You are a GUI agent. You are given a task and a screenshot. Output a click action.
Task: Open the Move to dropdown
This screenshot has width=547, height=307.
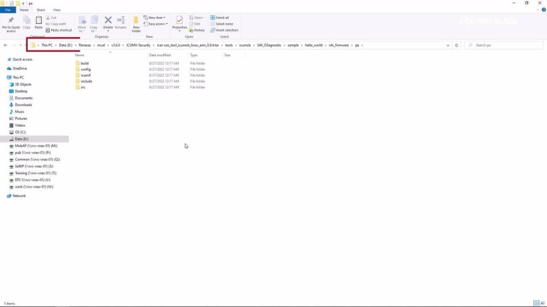click(81, 24)
